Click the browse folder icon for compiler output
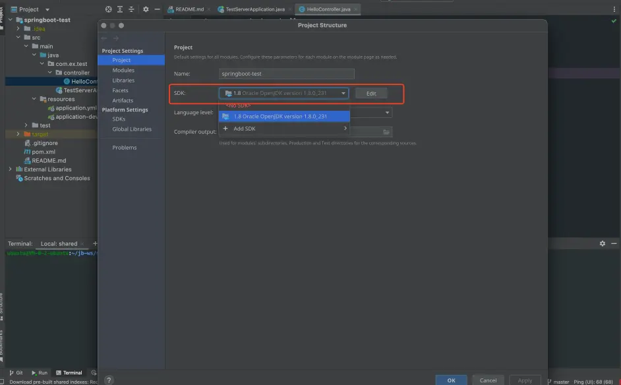 (386, 132)
